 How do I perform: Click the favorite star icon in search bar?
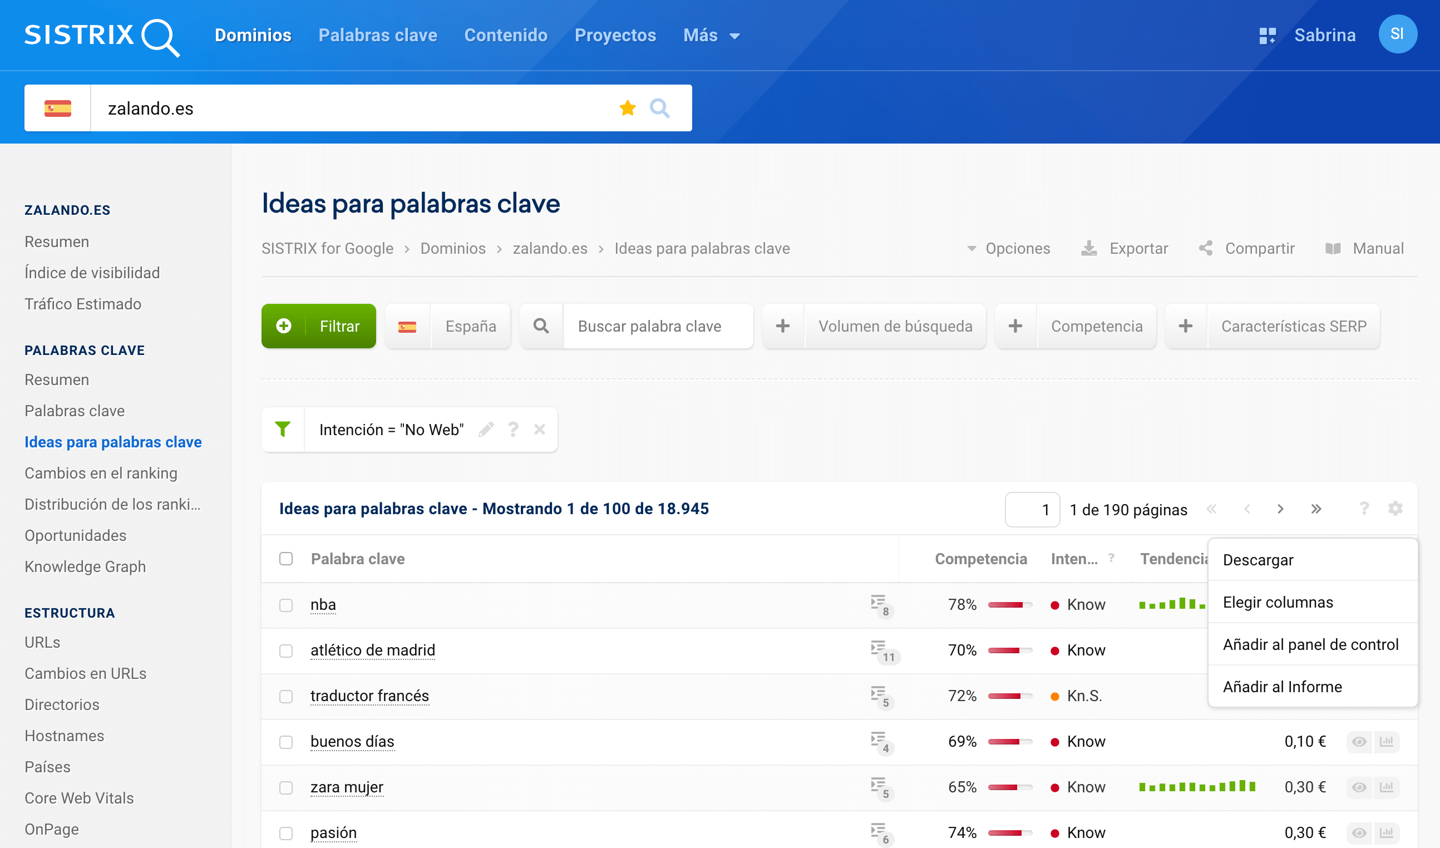pyautogui.click(x=628, y=108)
